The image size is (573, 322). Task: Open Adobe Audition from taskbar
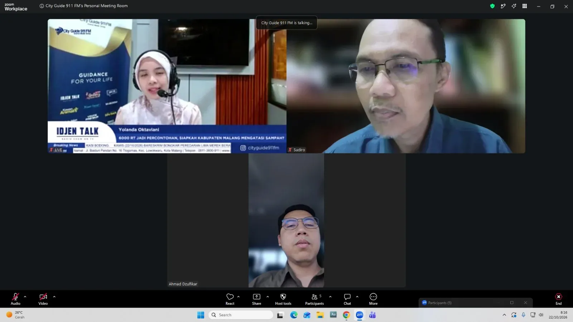333,315
